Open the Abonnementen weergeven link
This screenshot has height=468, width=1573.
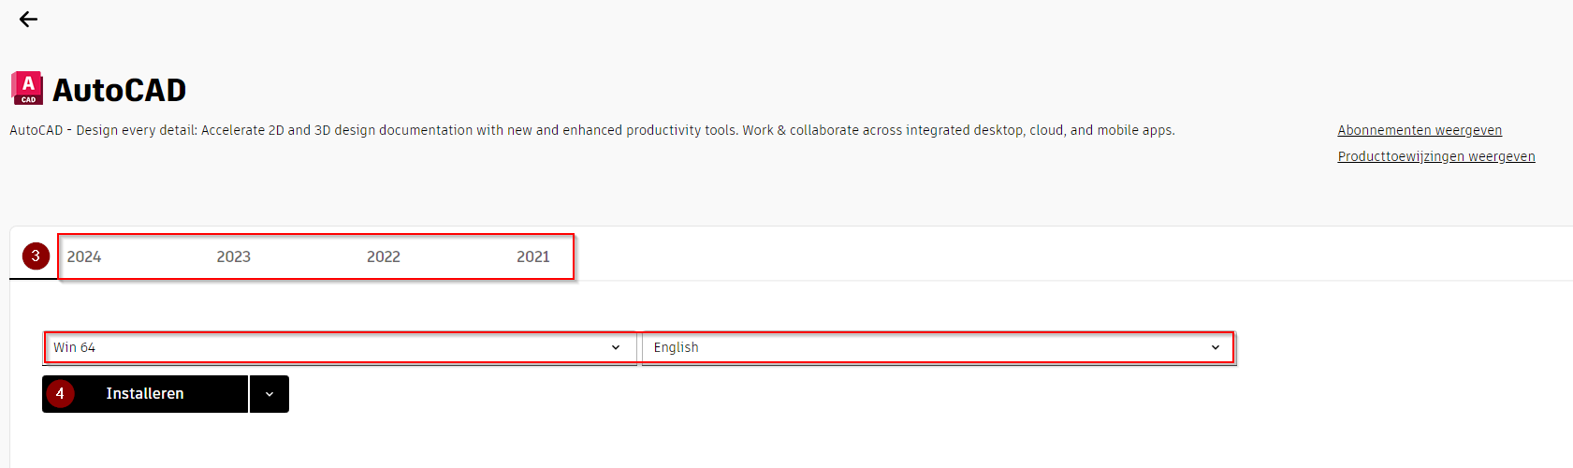point(1420,130)
